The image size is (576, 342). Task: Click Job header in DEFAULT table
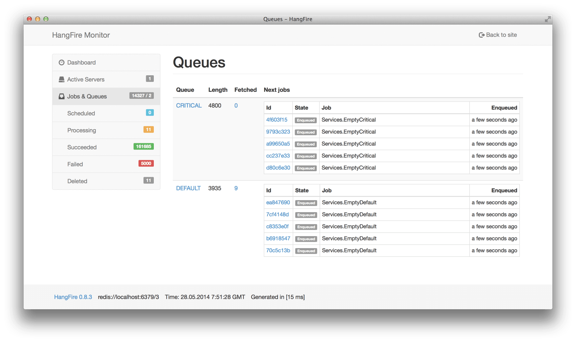327,190
